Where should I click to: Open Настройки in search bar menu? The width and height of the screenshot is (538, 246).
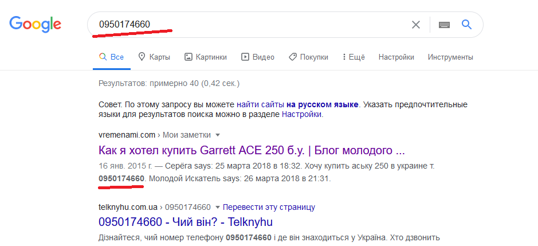396,57
